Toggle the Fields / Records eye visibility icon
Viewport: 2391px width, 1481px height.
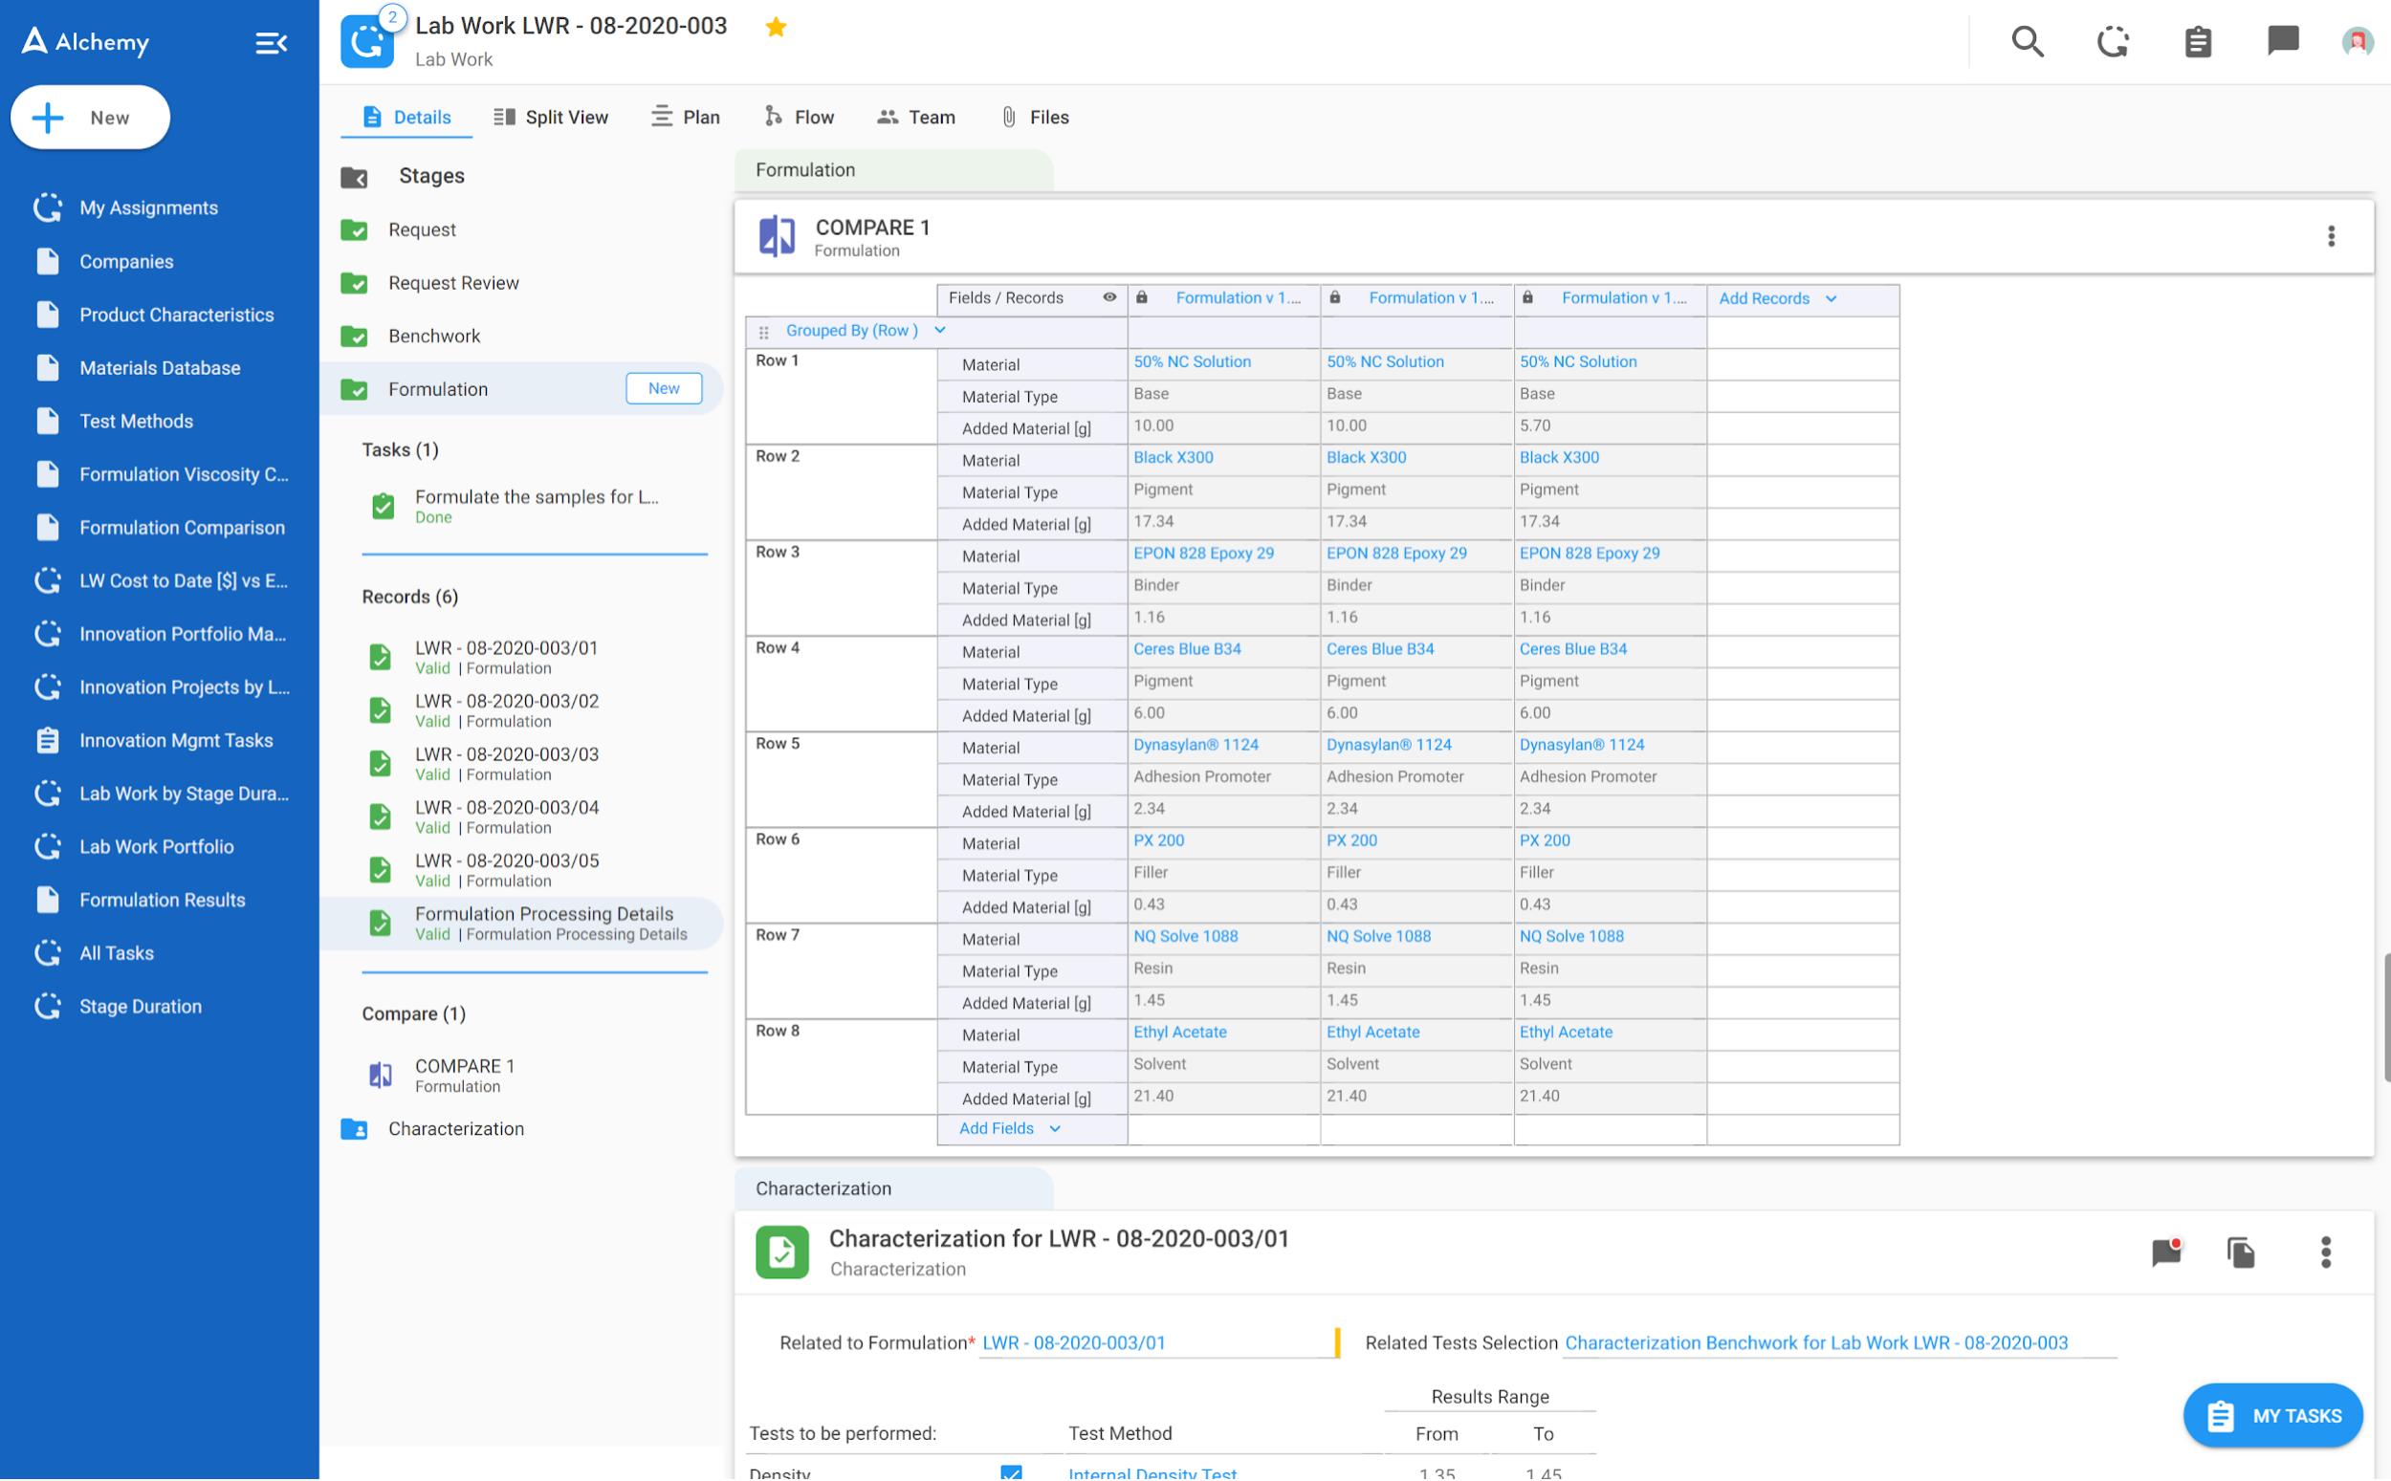[x=1108, y=297]
